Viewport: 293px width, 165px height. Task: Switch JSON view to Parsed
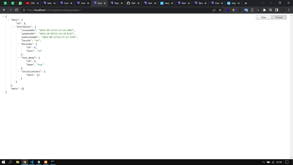tap(279, 17)
